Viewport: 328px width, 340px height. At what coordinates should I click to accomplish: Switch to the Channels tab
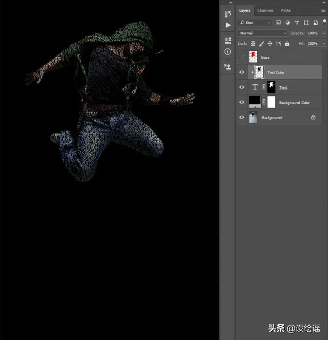pos(265,10)
